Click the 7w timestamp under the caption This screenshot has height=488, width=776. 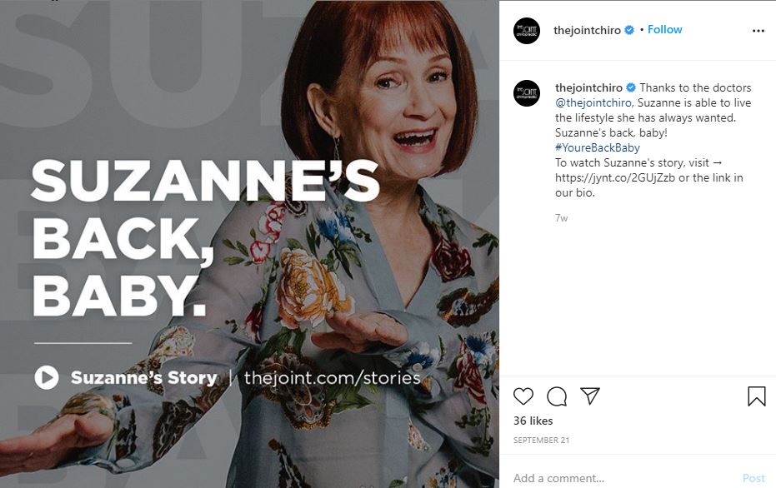tap(561, 218)
